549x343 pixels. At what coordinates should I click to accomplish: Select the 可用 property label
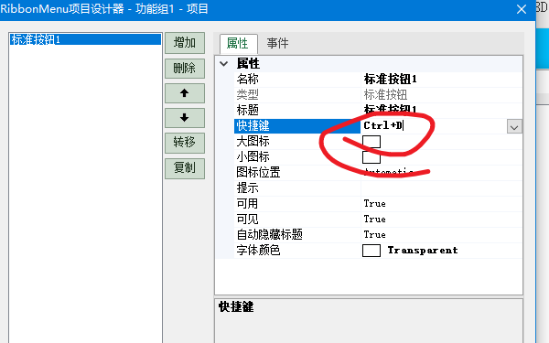tap(248, 204)
